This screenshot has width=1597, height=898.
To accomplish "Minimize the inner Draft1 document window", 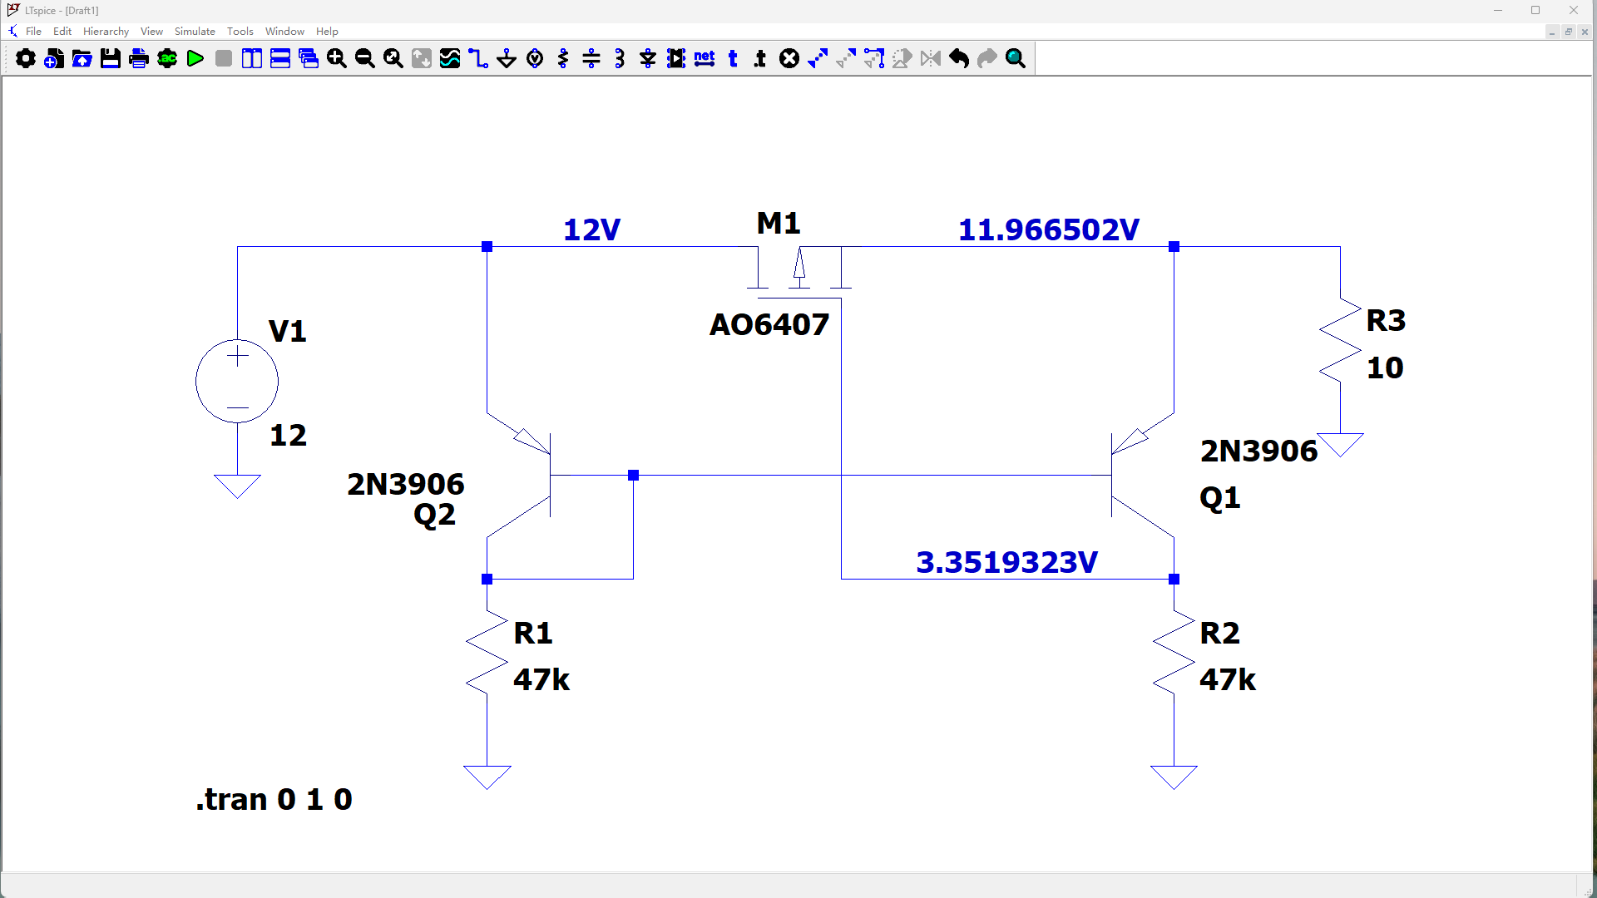I will (1552, 32).
